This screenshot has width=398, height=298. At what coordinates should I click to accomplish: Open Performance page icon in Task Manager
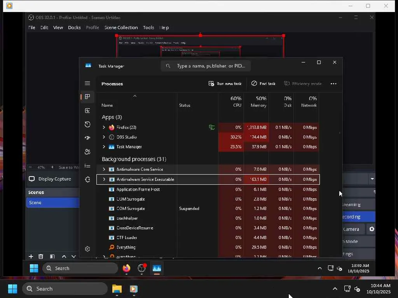87,111
